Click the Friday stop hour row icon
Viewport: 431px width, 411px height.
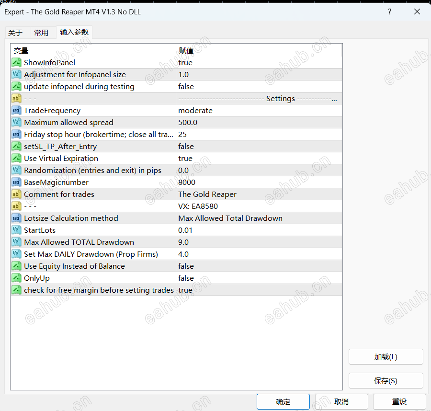[16, 135]
